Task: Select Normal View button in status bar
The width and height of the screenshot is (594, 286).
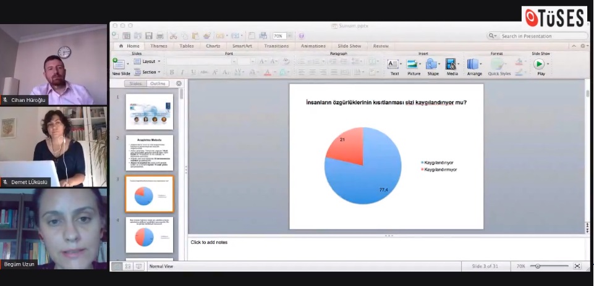Action: pos(117,266)
